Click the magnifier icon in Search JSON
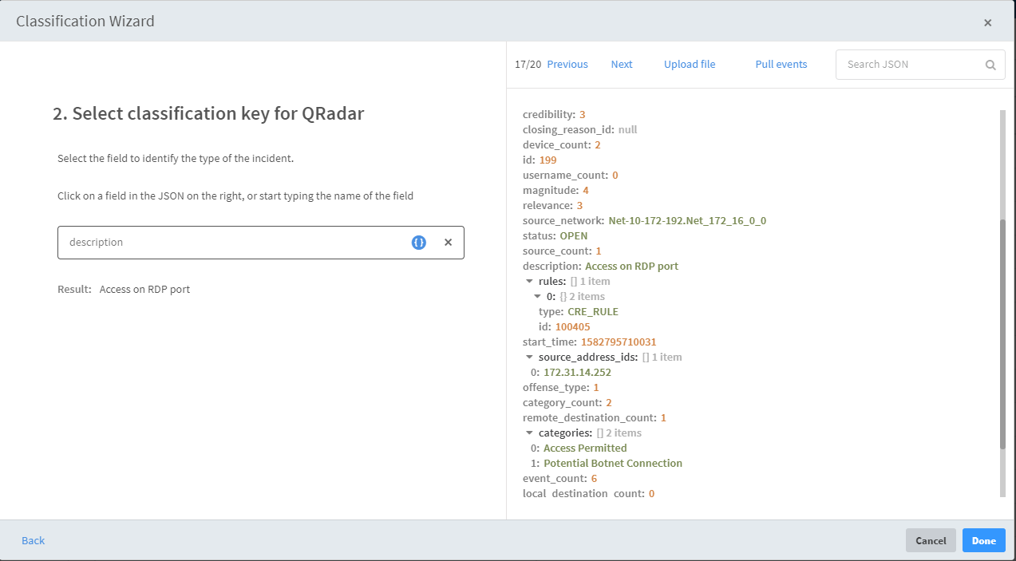The width and height of the screenshot is (1016, 561). (990, 65)
